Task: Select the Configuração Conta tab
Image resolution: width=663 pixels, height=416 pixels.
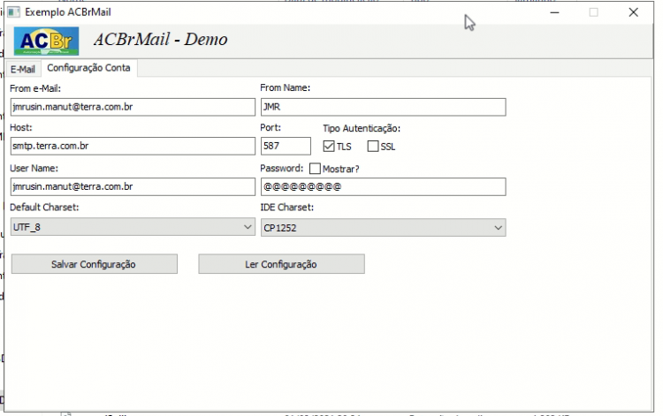Action: (88, 68)
